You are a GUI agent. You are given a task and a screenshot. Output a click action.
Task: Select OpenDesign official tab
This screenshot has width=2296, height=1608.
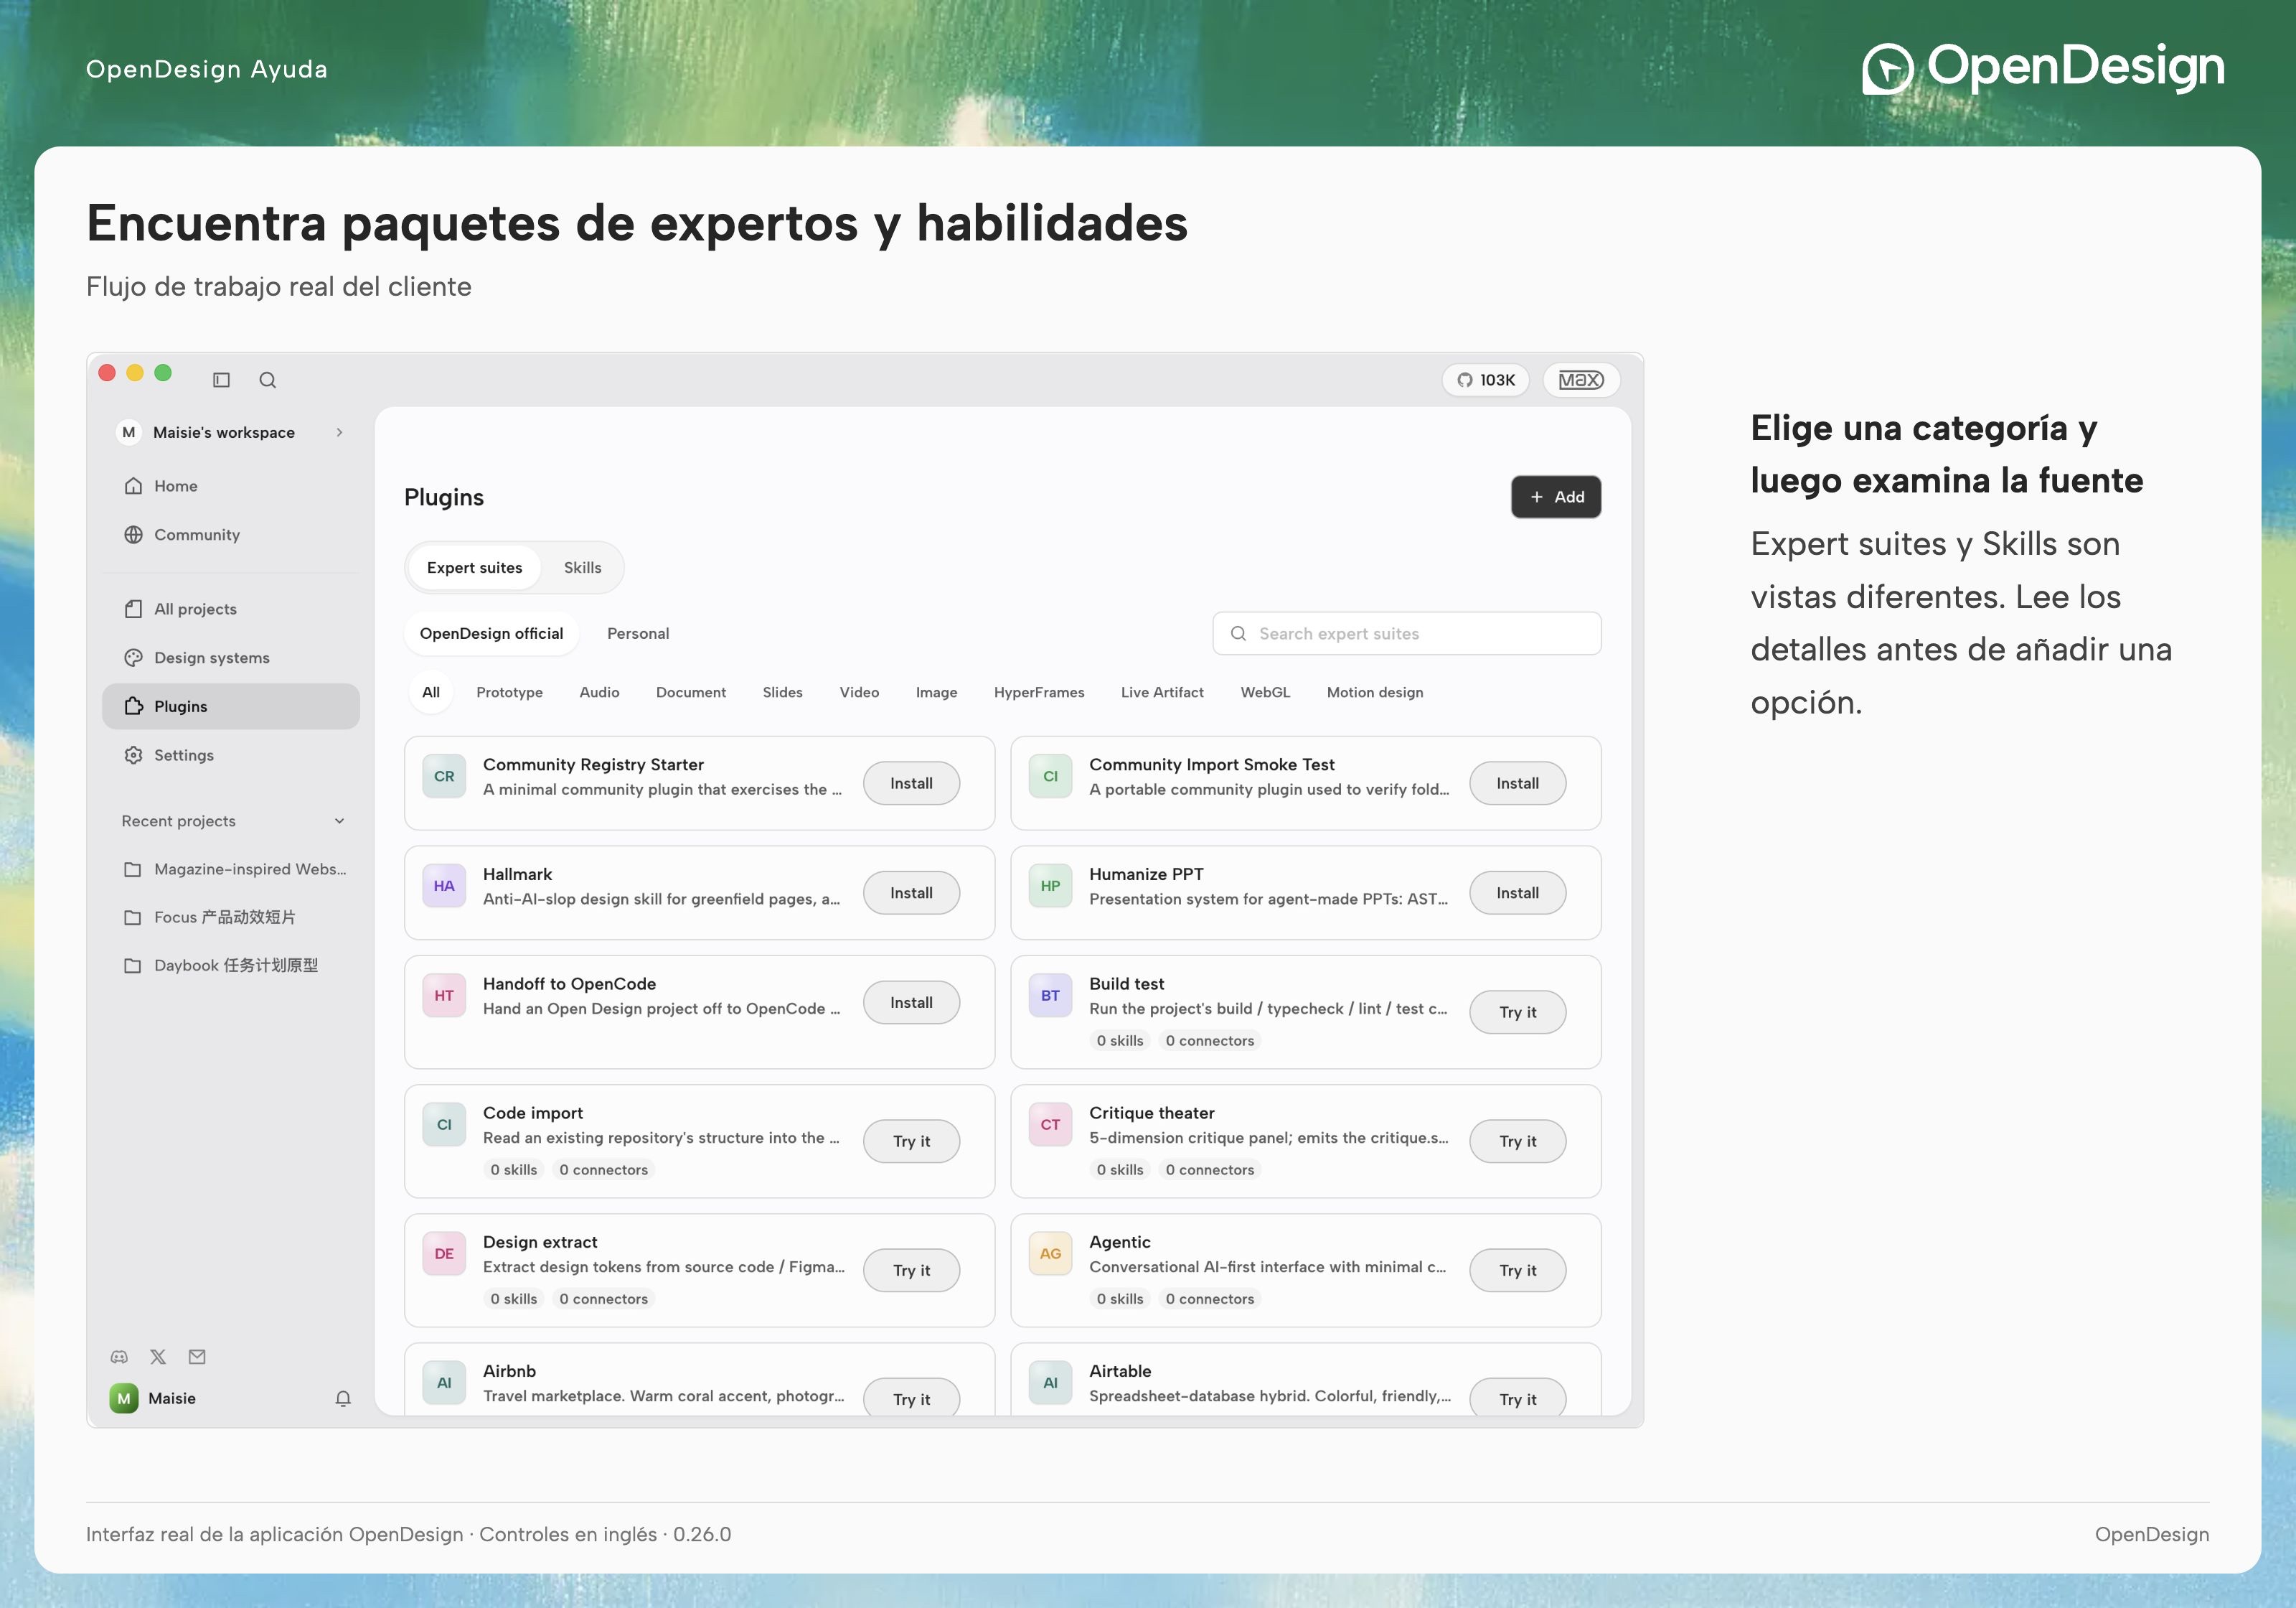tap(491, 633)
